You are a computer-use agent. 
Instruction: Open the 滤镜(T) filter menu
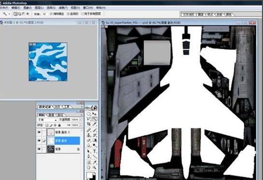63,8
